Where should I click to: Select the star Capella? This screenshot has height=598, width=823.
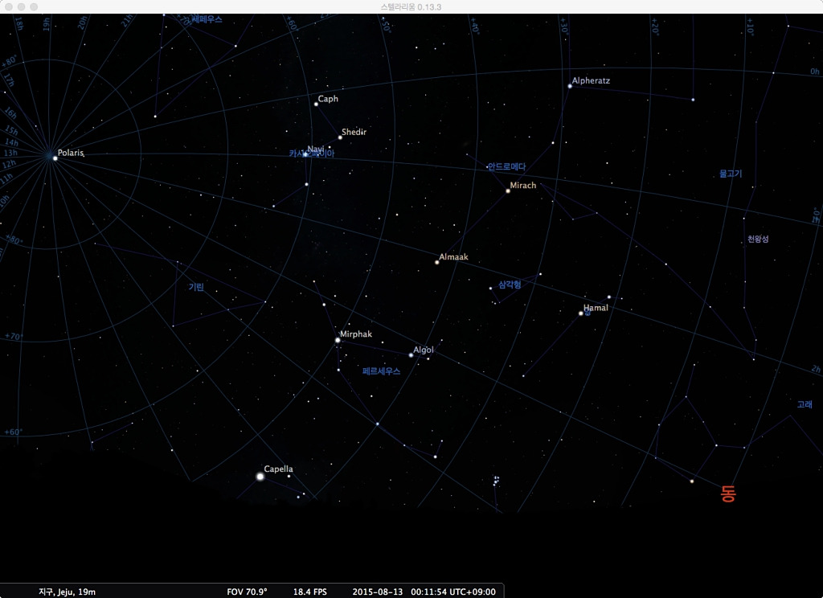(x=260, y=477)
